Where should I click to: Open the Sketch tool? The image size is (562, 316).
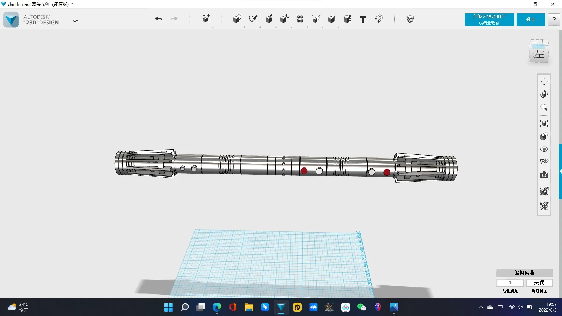point(253,19)
